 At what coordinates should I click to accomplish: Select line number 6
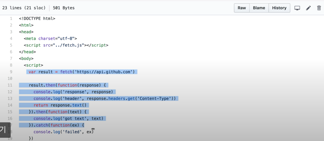coord(11,52)
